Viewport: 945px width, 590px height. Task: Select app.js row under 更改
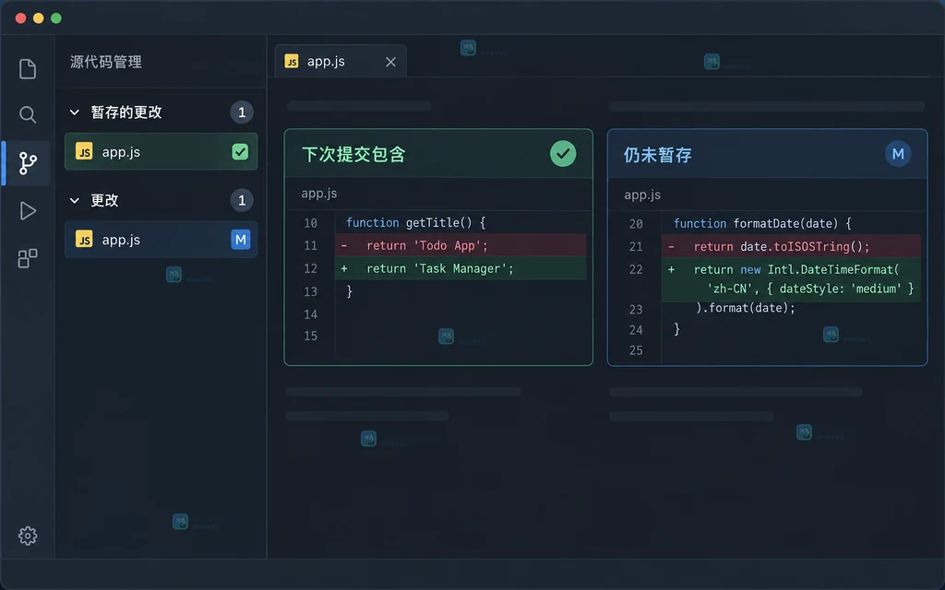pos(161,240)
